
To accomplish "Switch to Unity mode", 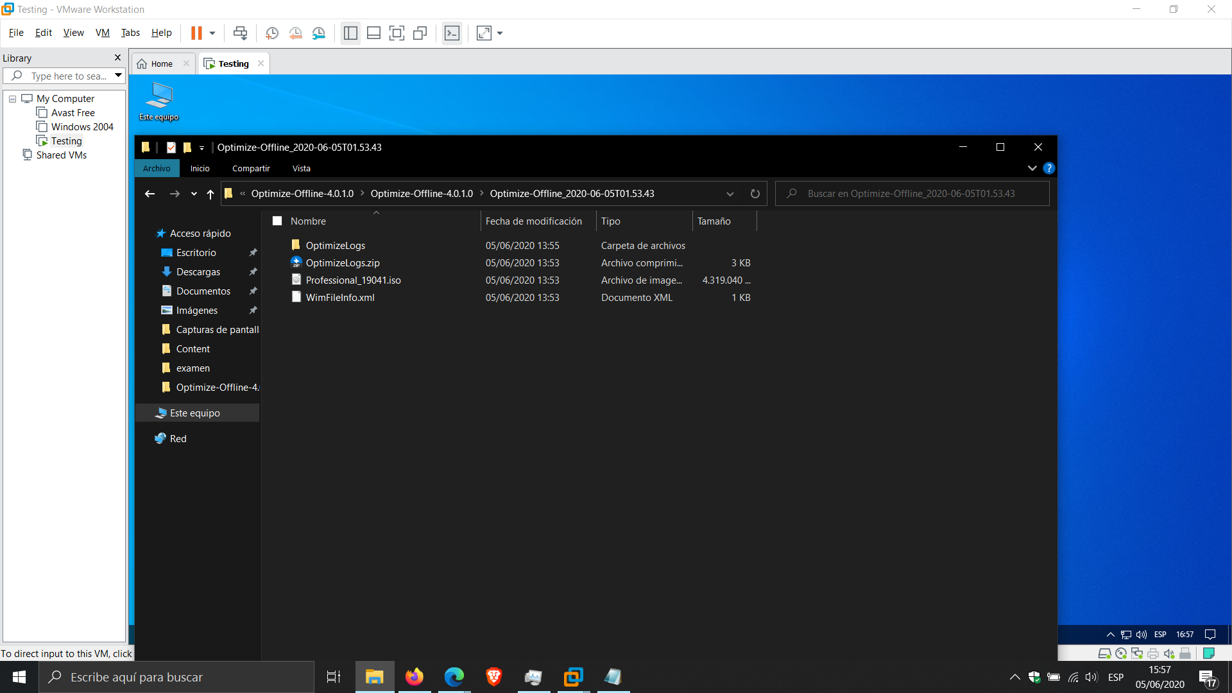I will [420, 33].
